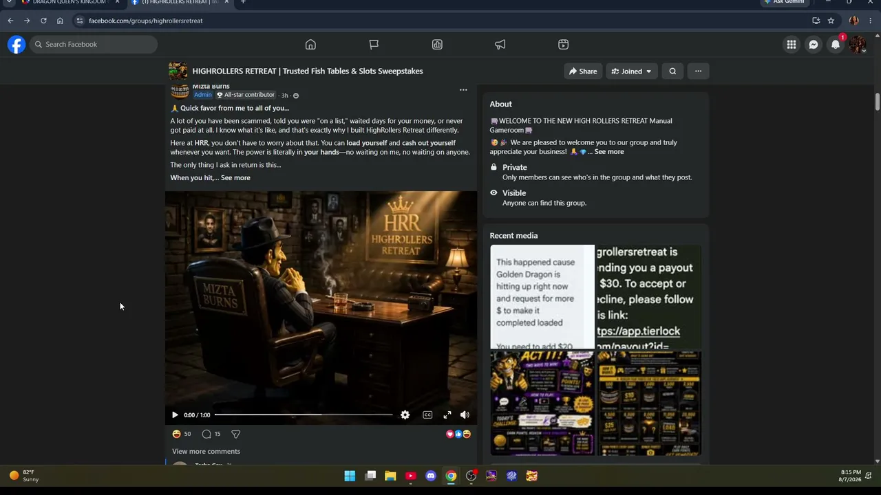Screen dimensions: 881x495
Task: Click into Search Facebook field
Action: [x=94, y=45]
